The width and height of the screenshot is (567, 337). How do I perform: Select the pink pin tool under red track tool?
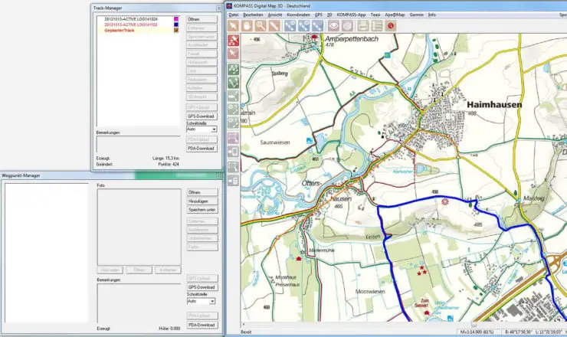pos(233,54)
